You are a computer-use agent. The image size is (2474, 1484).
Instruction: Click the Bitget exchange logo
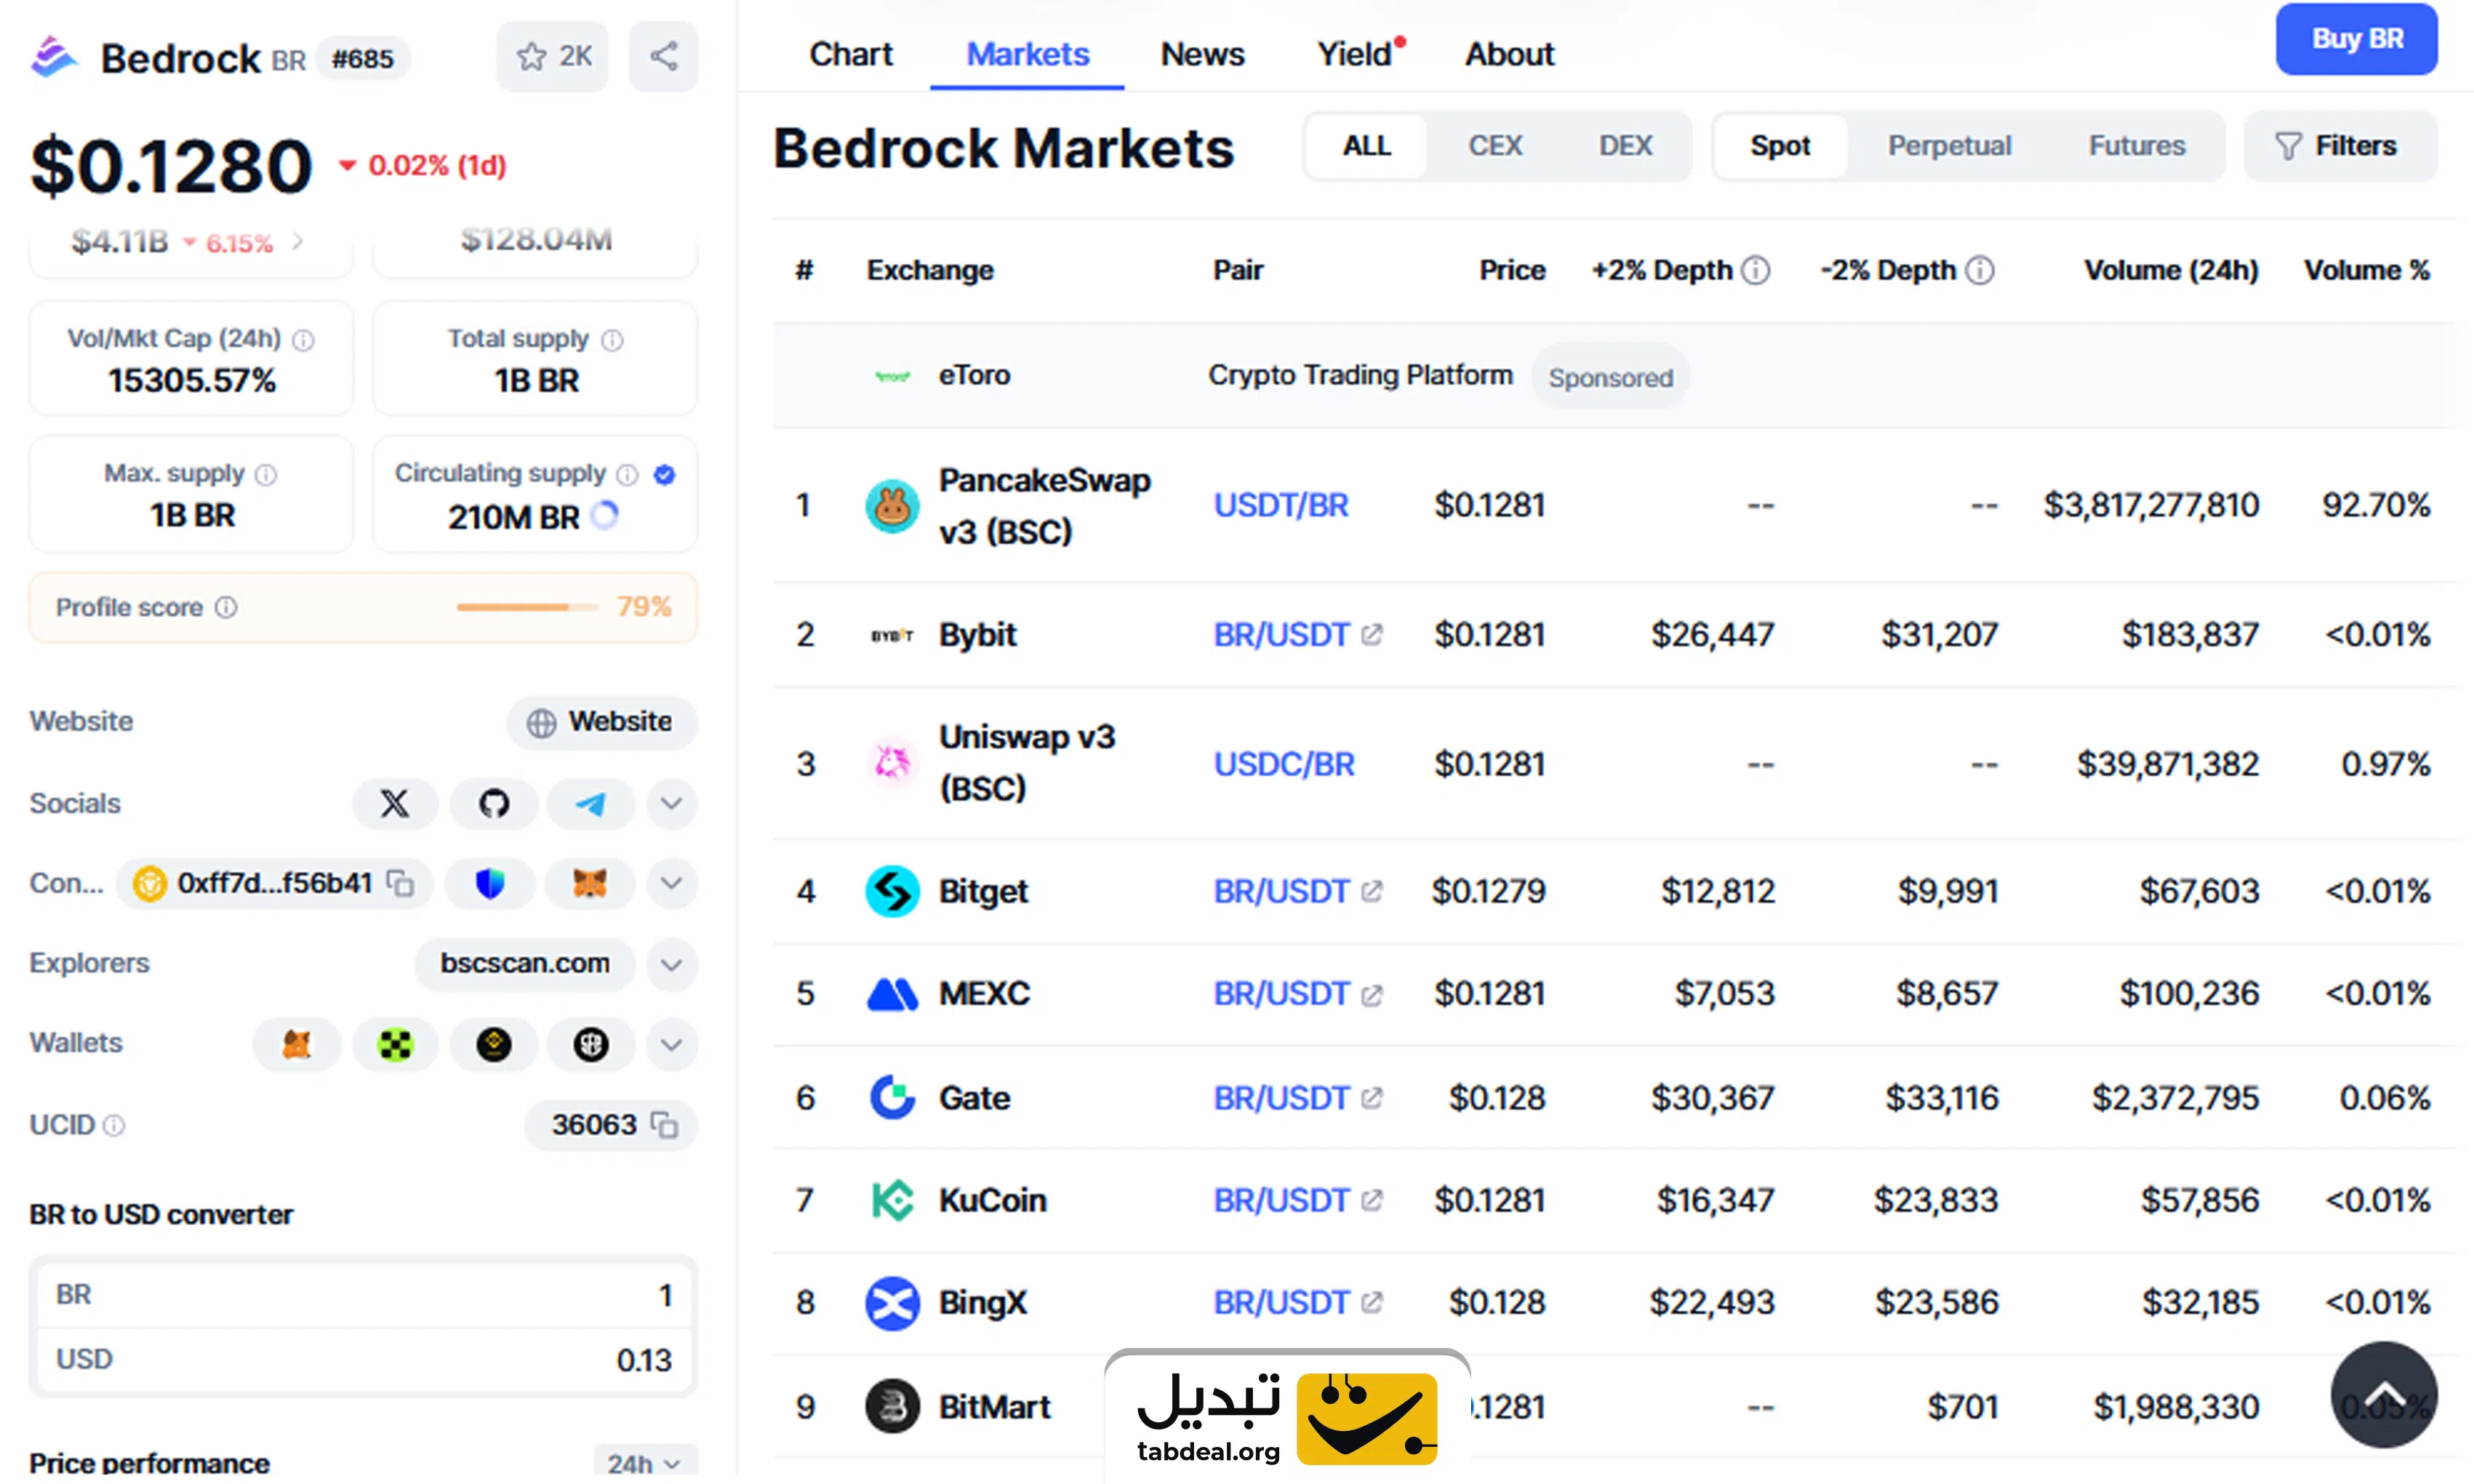[892, 891]
